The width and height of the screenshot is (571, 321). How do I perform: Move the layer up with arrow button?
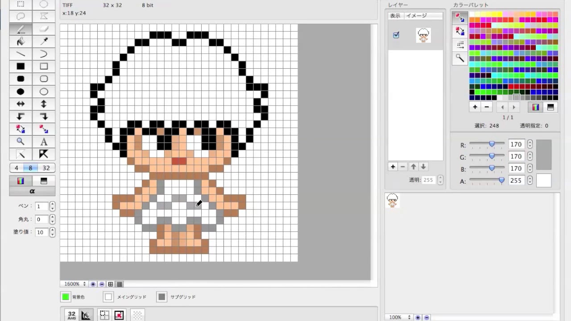point(414,167)
